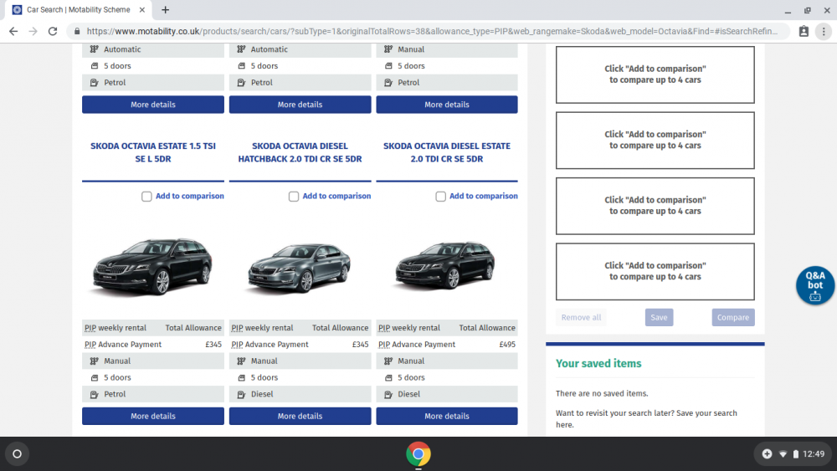The height and width of the screenshot is (471, 837).
Task: Tick Add to comparison for Diesel Hatchback 2.0 TDI
Action: 294,197
